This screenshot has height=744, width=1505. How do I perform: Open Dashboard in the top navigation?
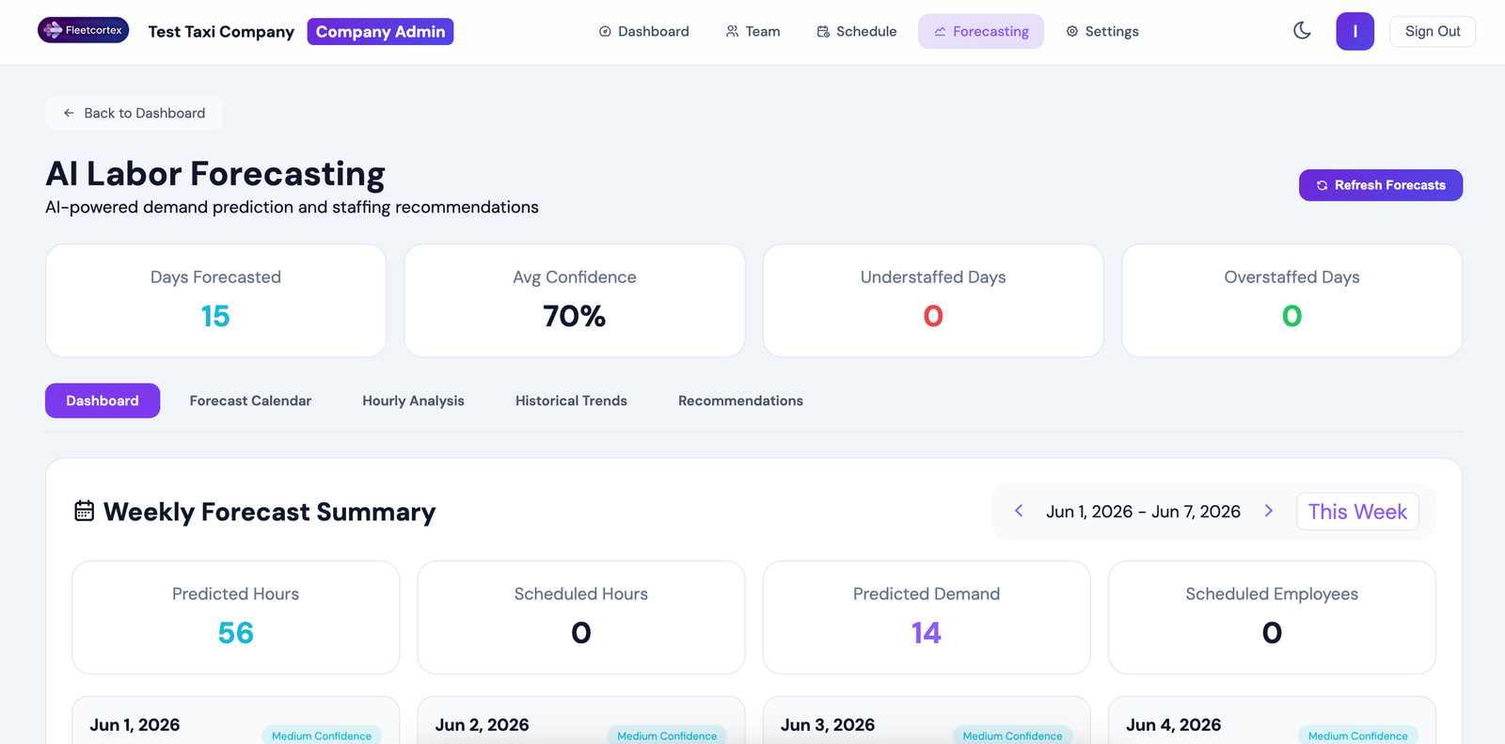coord(644,31)
